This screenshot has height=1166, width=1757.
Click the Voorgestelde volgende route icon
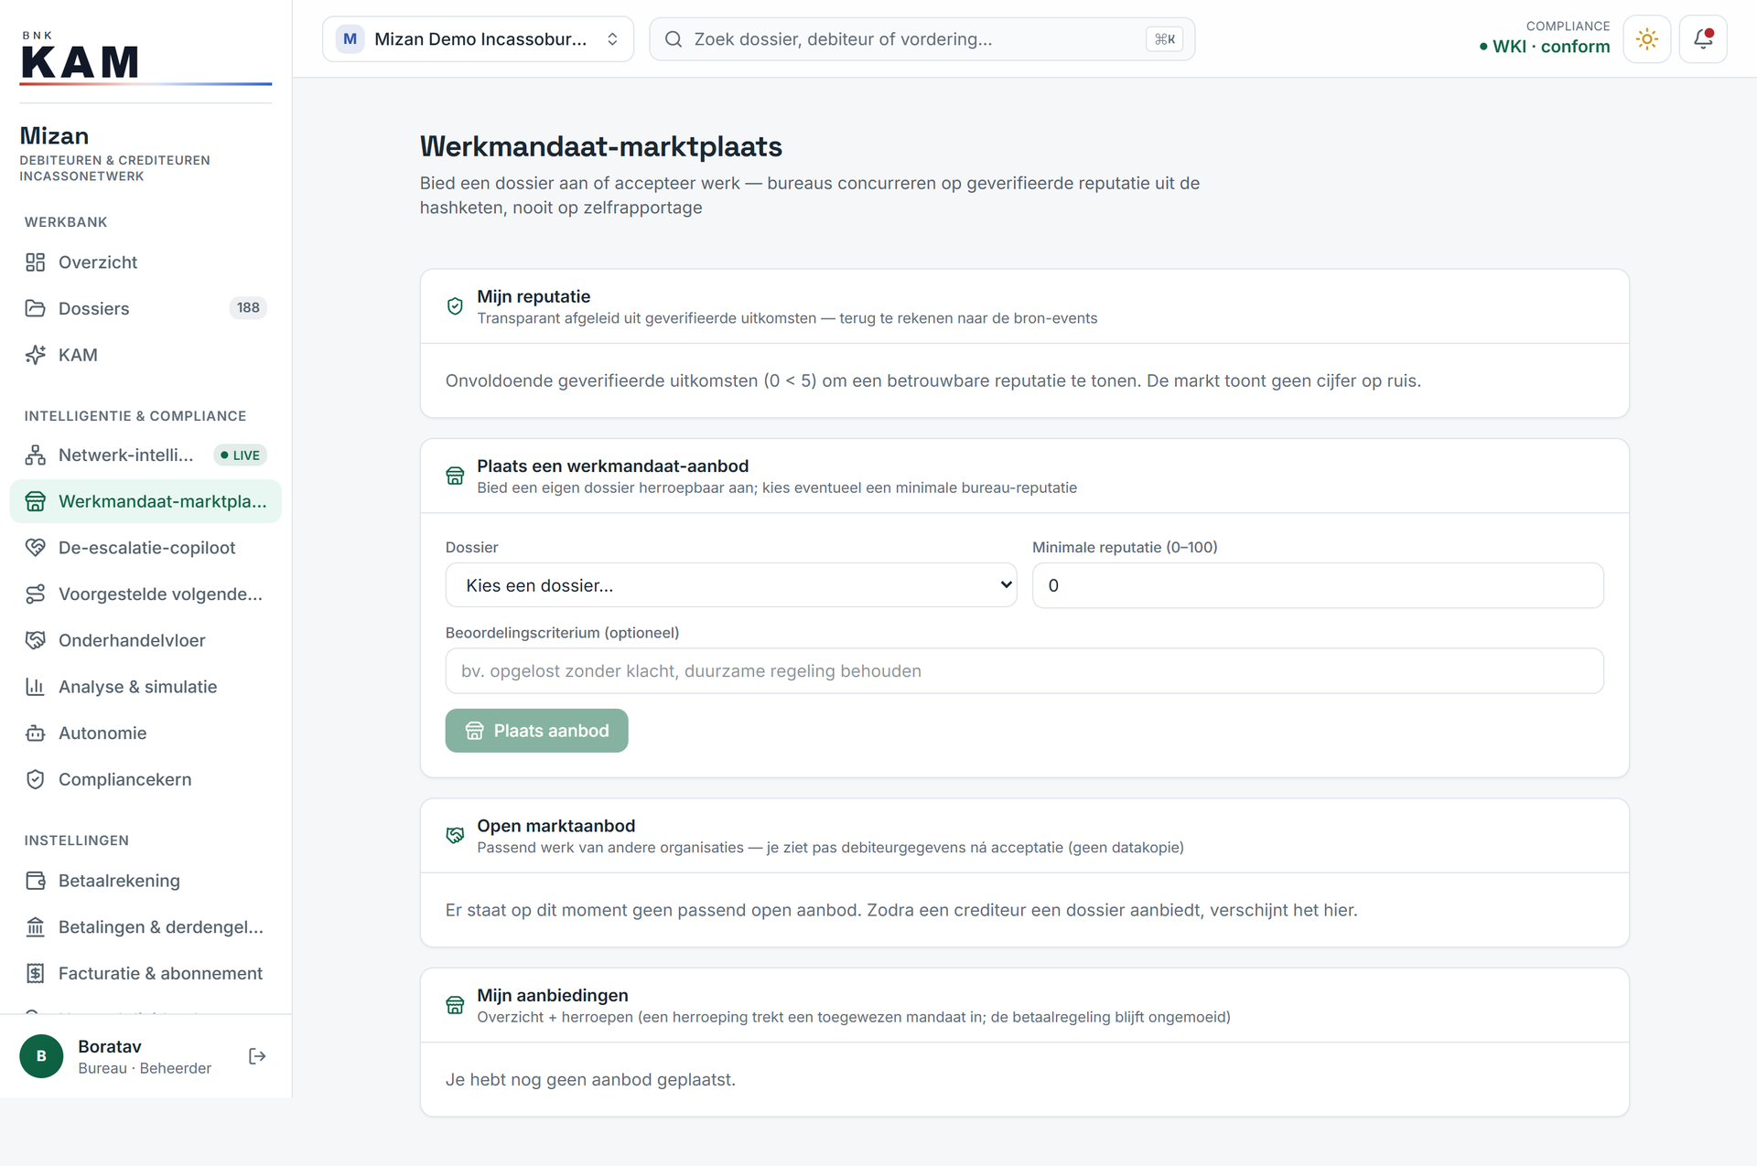point(35,594)
